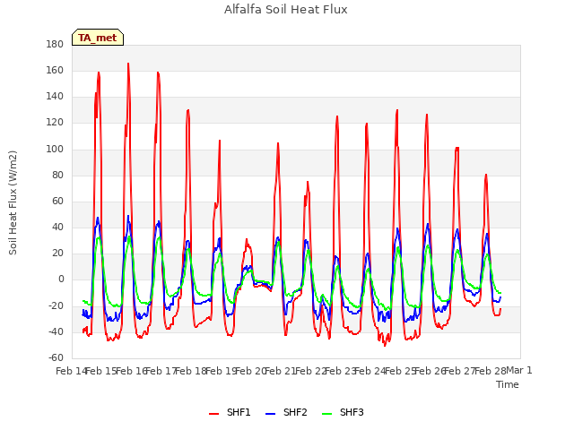Click the chart title Alfalfa Soil Heat Flux
Screen dimensions: 574x430
point(286,10)
